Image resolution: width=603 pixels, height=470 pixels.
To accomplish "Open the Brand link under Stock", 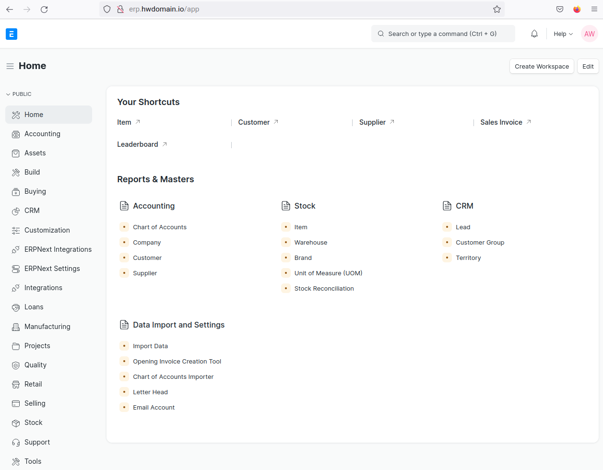I will (x=303, y=258).
